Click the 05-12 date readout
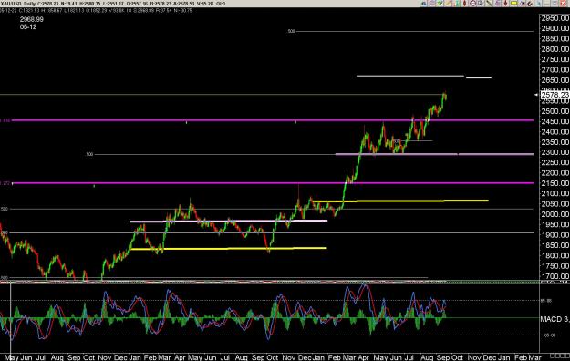Image resolution: width=570 pixels, height=361 pixels. [x=28, y=27]
